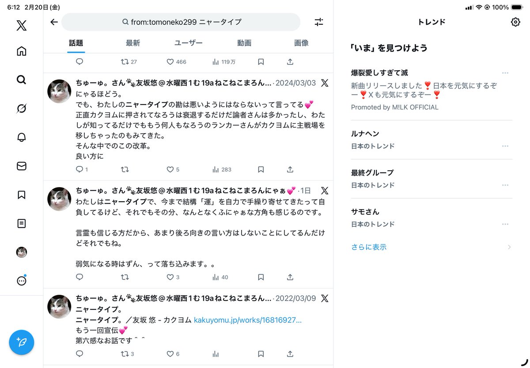
Task: Open More options circle in sidebar
Action: [21, 281]
